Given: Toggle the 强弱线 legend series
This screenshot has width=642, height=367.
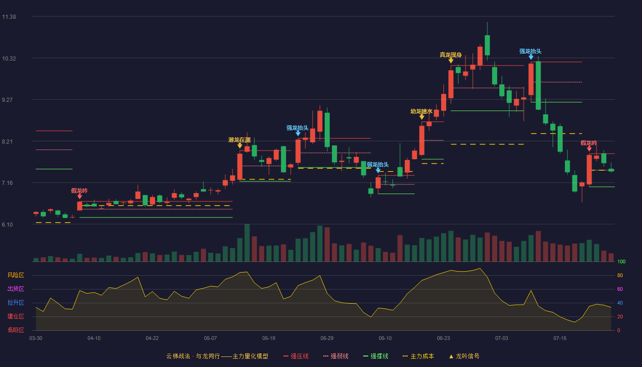Looking at the screenshot, I should pyautogui.click(x=336, y=356).
